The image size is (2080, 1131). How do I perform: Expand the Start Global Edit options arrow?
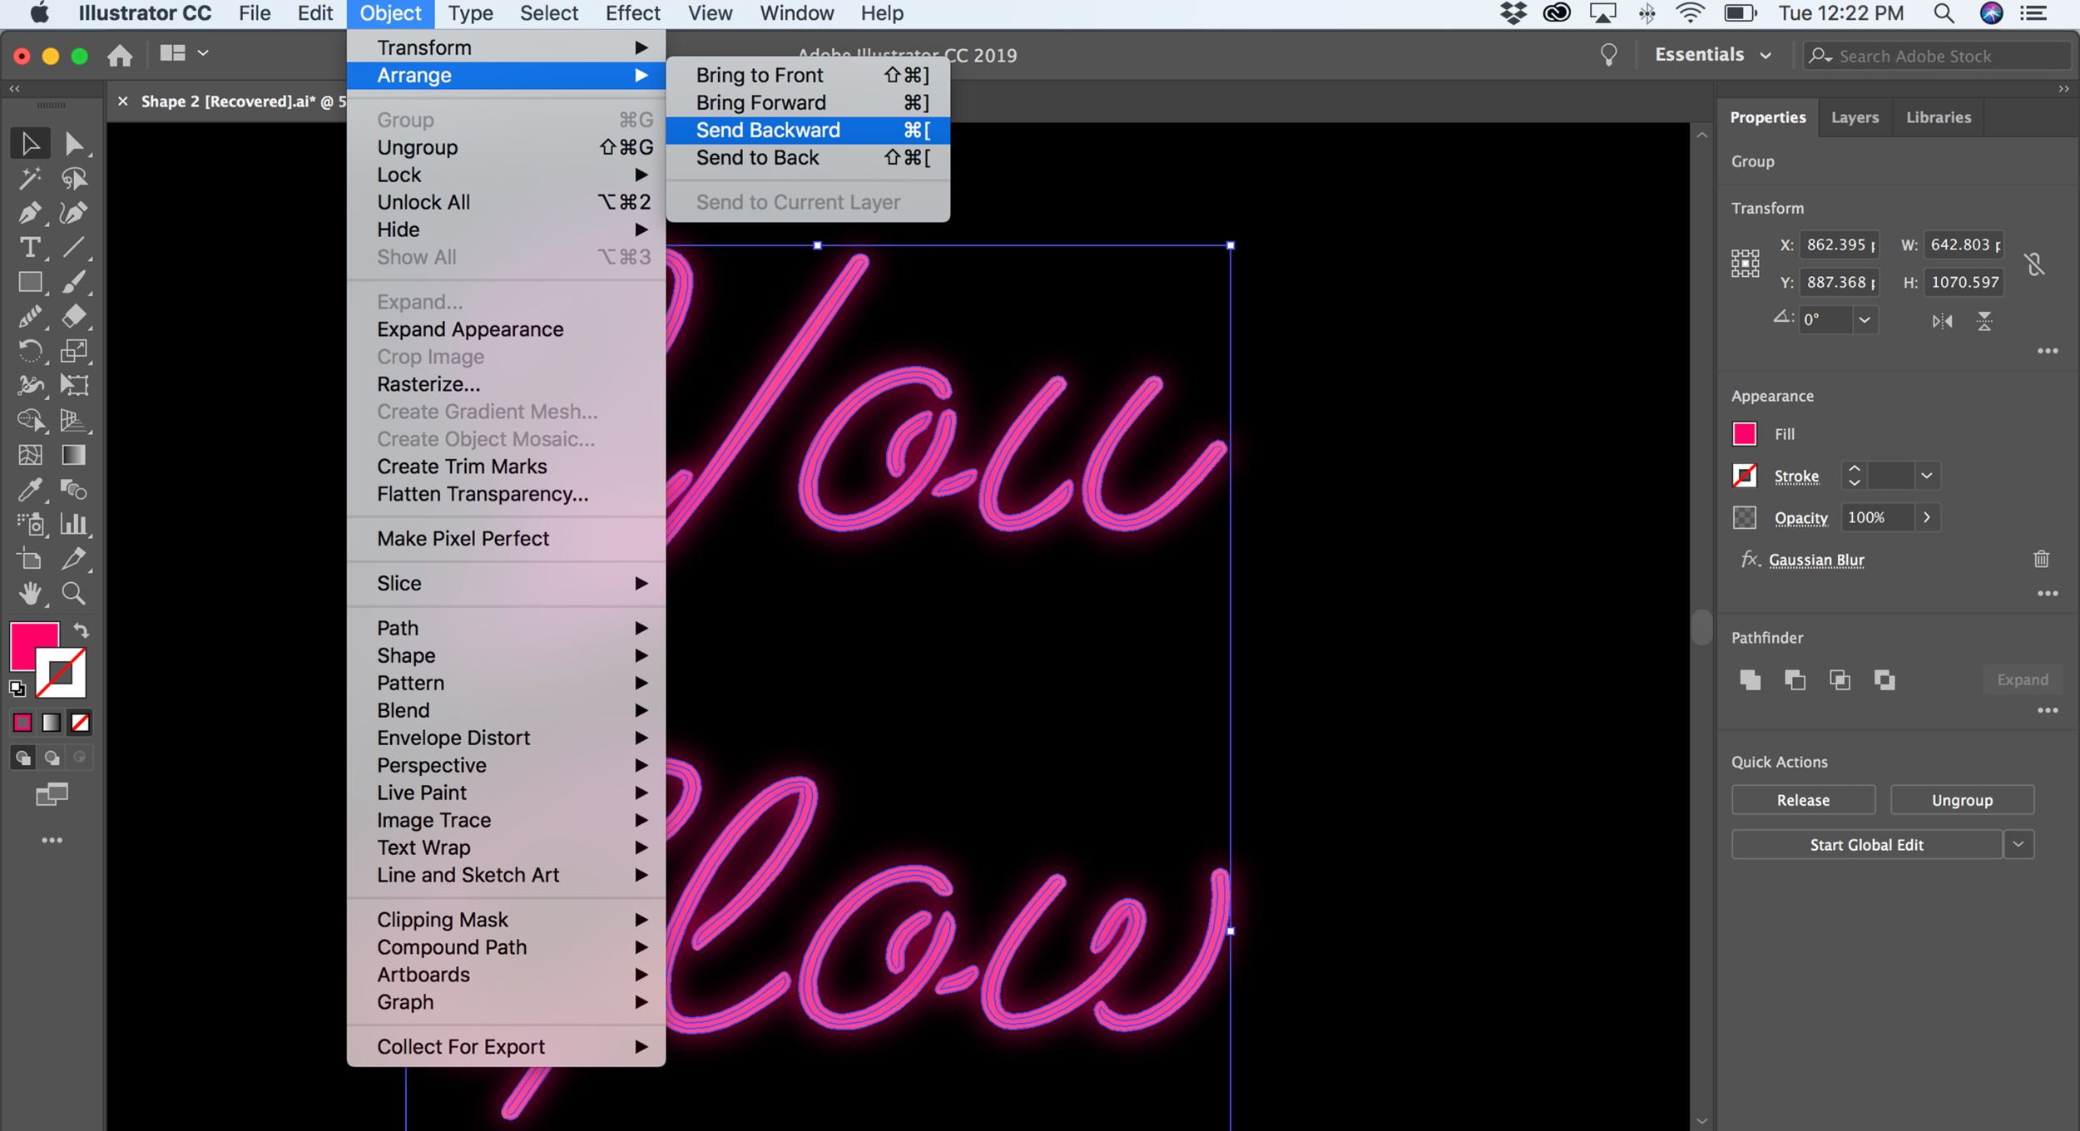[2019, 844]
